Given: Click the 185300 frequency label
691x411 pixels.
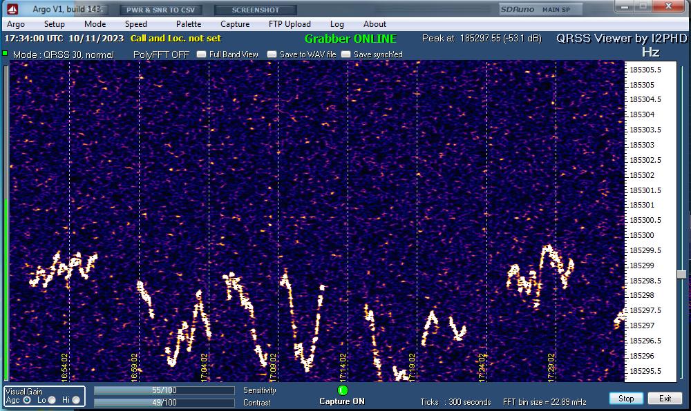Looking at the screenshot, I should click(642, 235).
